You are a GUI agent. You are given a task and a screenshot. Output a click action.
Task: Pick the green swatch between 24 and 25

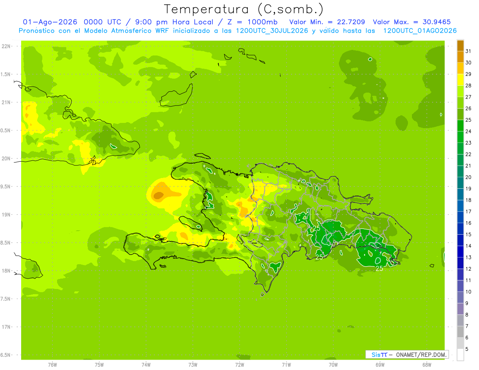(x=460, y=125)
